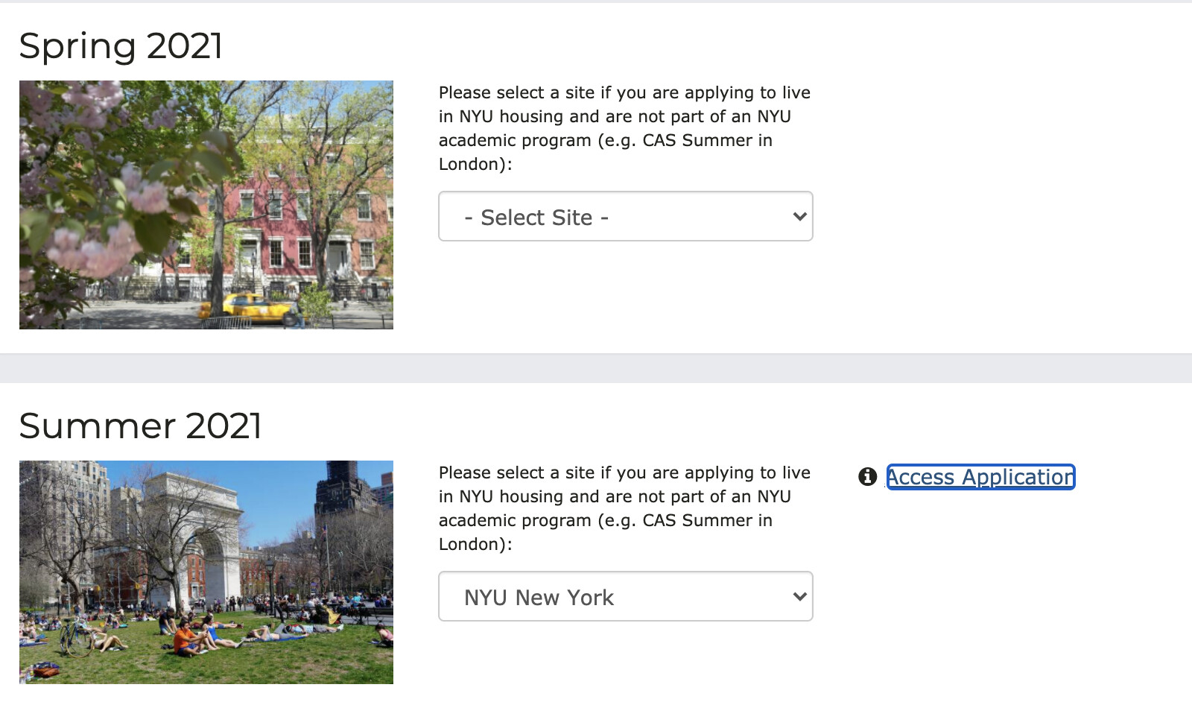Click the chevron arrow on NYU New York dropdown
This screenshot has height=705, width=1192.
[799, 597]
